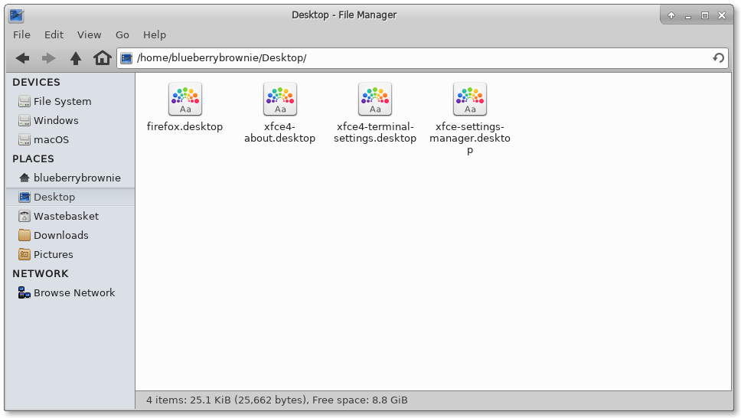Click the Downloads folder icon
The image size is (741, 418).
coord(24,235)
